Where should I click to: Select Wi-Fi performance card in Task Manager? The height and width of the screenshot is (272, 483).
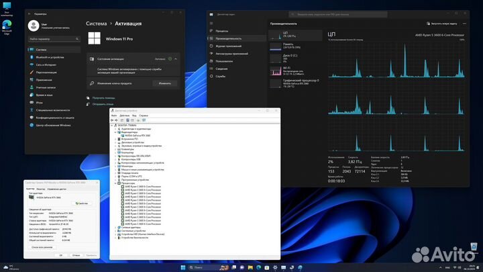pos(295,71)
